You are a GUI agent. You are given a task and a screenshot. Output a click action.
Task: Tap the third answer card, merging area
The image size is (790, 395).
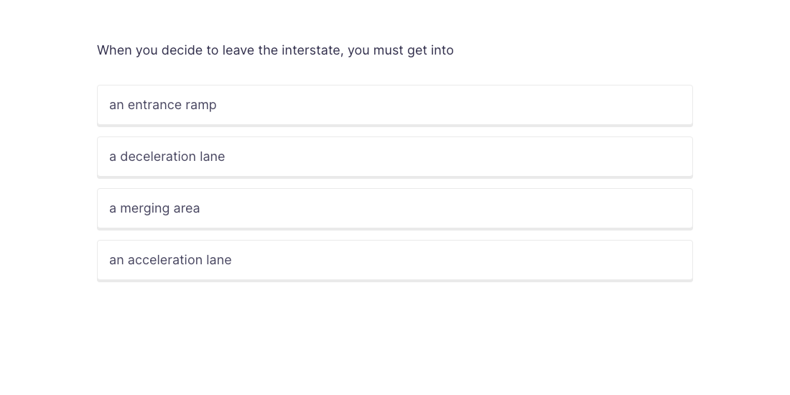point(394,208)
